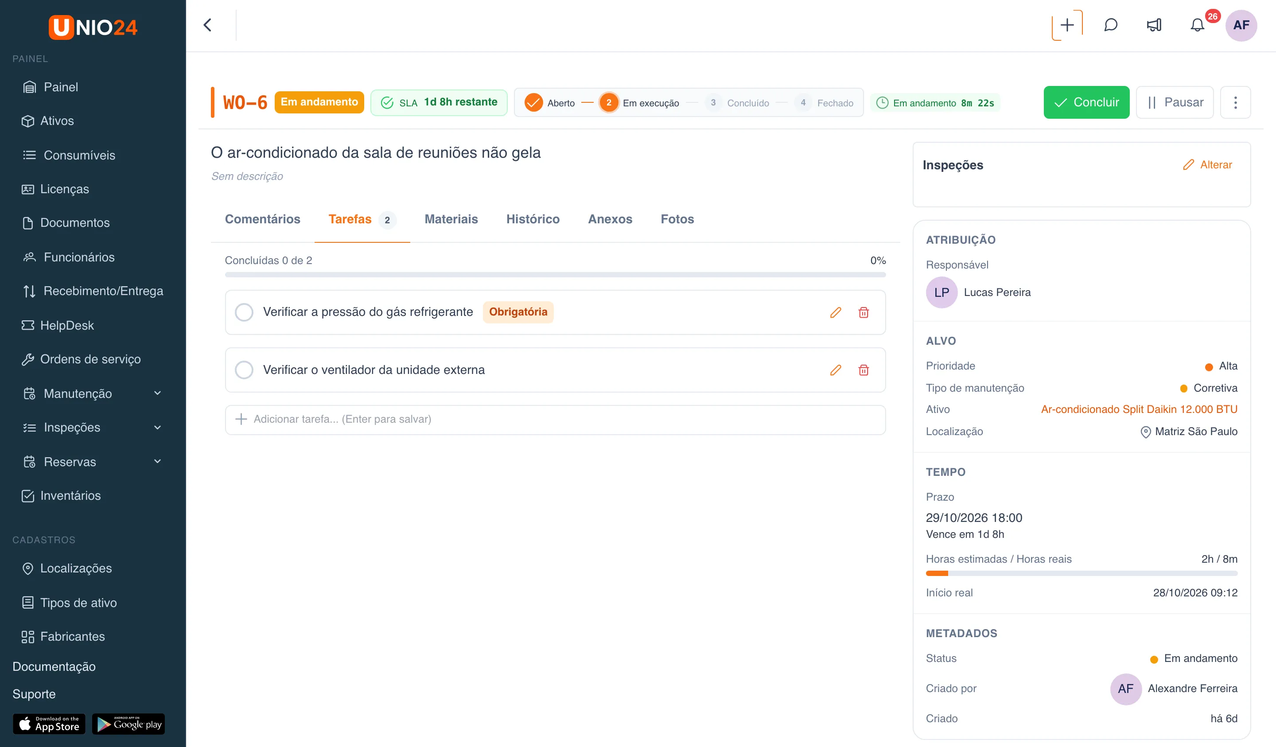The width and height of the screenshot is (1276, 747).
Task: Click the back arrow icon
Action: [208, 25]
